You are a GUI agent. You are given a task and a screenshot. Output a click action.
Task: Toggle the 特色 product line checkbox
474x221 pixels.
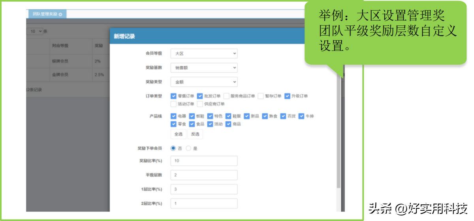(210, 116)
